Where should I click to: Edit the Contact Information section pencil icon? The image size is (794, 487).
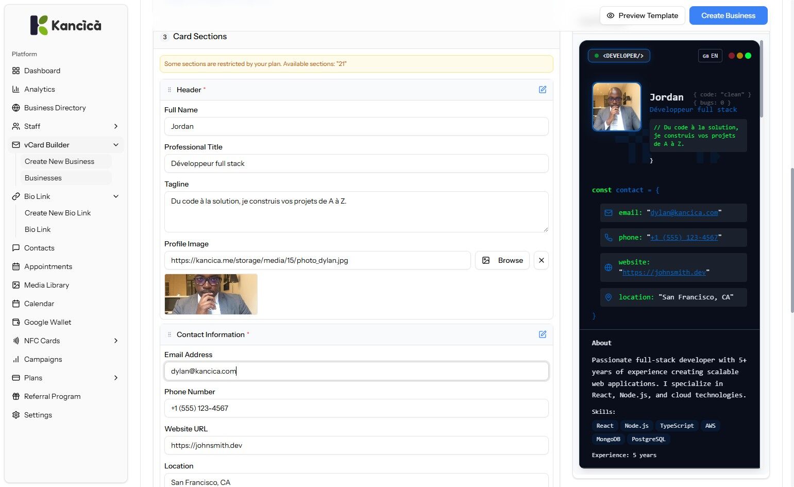pyautogui.click(x=543, y=334)
